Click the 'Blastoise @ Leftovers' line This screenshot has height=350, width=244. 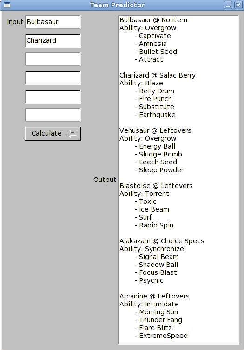click(156, 186)
